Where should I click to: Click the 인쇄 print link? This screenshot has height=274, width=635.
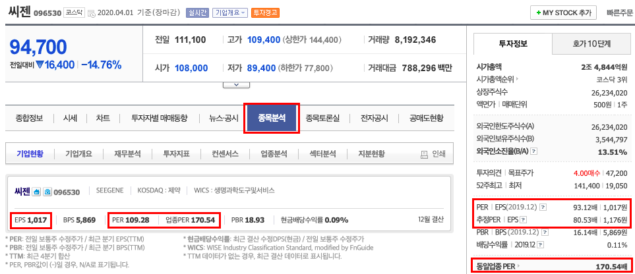[438, 154]
